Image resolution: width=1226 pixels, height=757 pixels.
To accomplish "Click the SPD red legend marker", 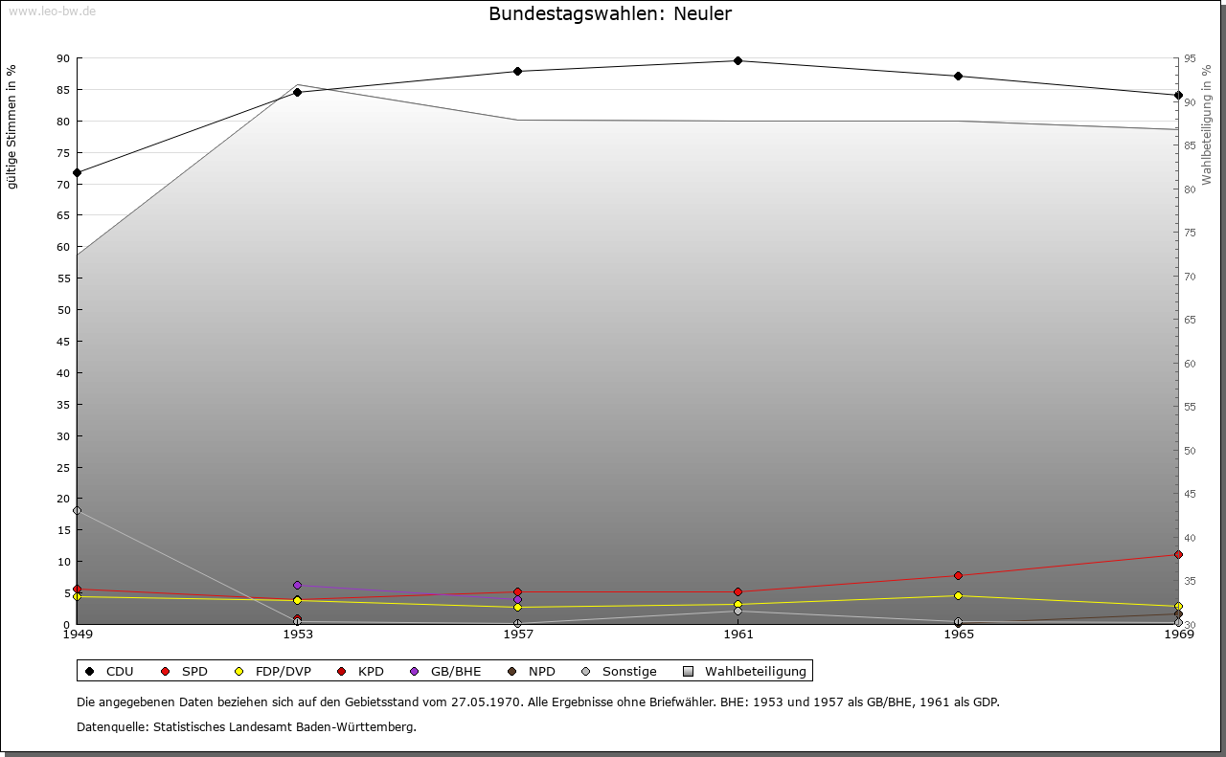I will (165, 672).
